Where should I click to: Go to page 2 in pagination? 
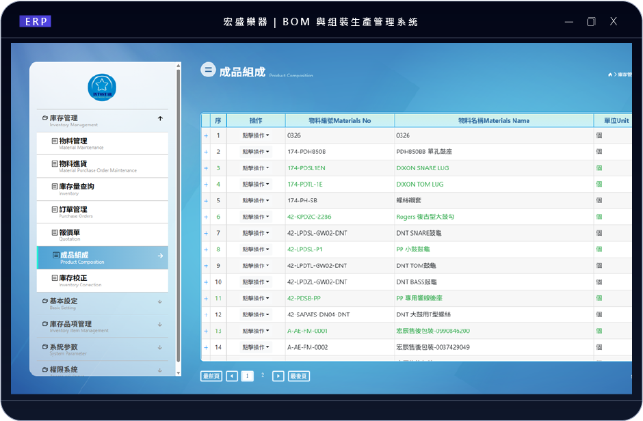click(263, 375)
